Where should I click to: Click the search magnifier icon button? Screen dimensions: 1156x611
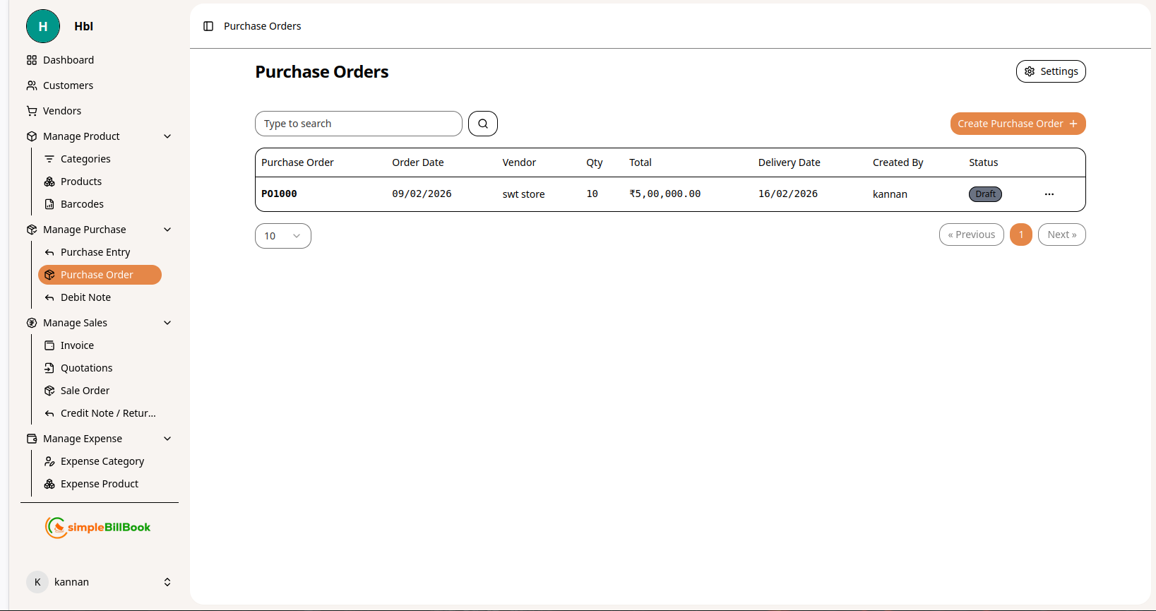(x=483, y=124)
